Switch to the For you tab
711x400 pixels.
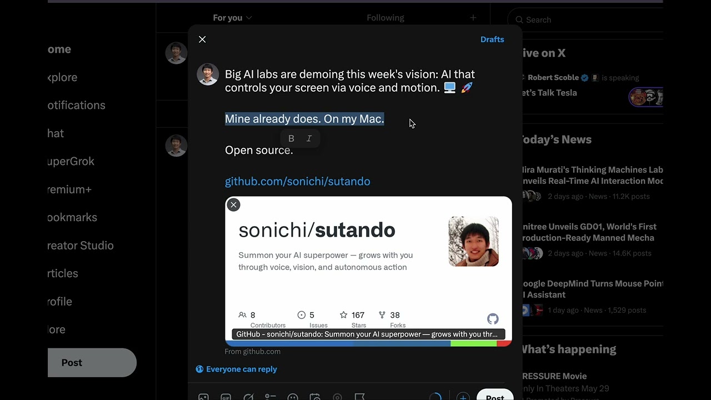(232, 18)
